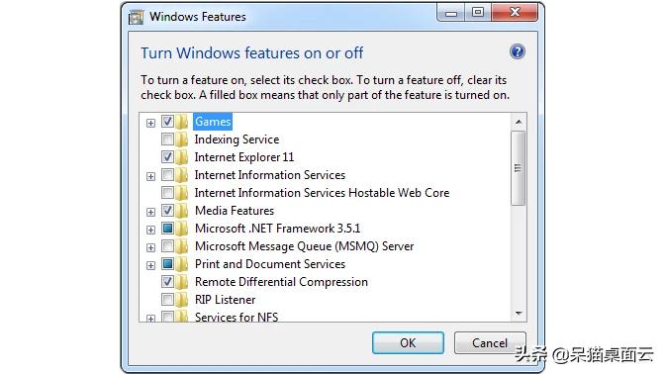Disable Remote Differential Compression checkbox
Image resolution: width=665 pixels, height=374 pixels.
tap(167, 282)
